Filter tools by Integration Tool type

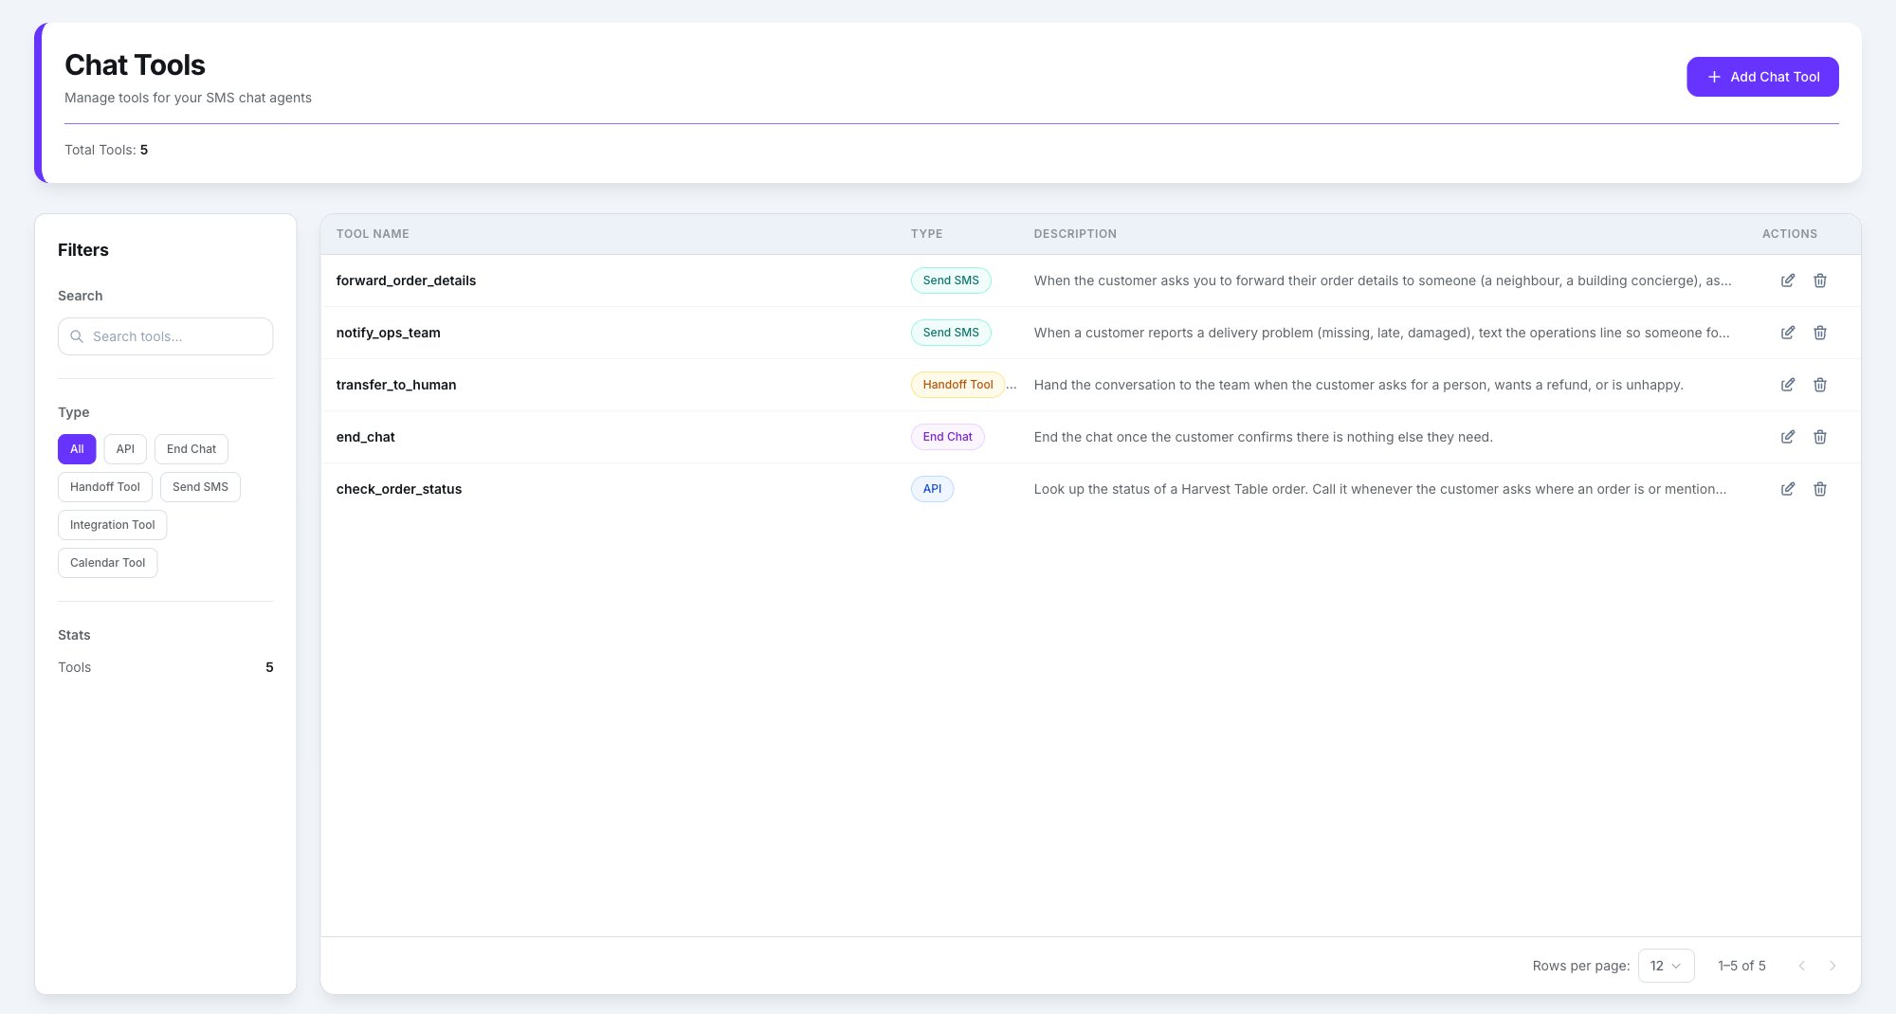(x=113, y=525)
